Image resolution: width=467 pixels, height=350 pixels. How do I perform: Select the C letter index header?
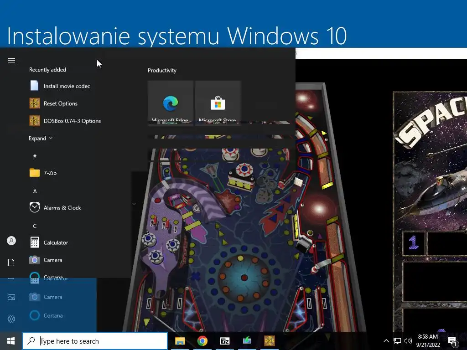pos(35,226)
